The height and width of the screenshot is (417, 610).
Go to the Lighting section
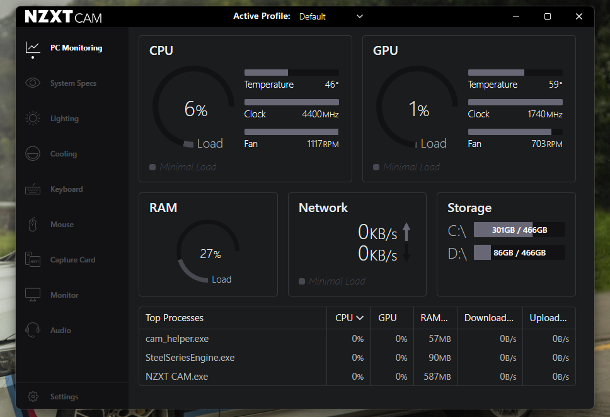click(64, 119)
